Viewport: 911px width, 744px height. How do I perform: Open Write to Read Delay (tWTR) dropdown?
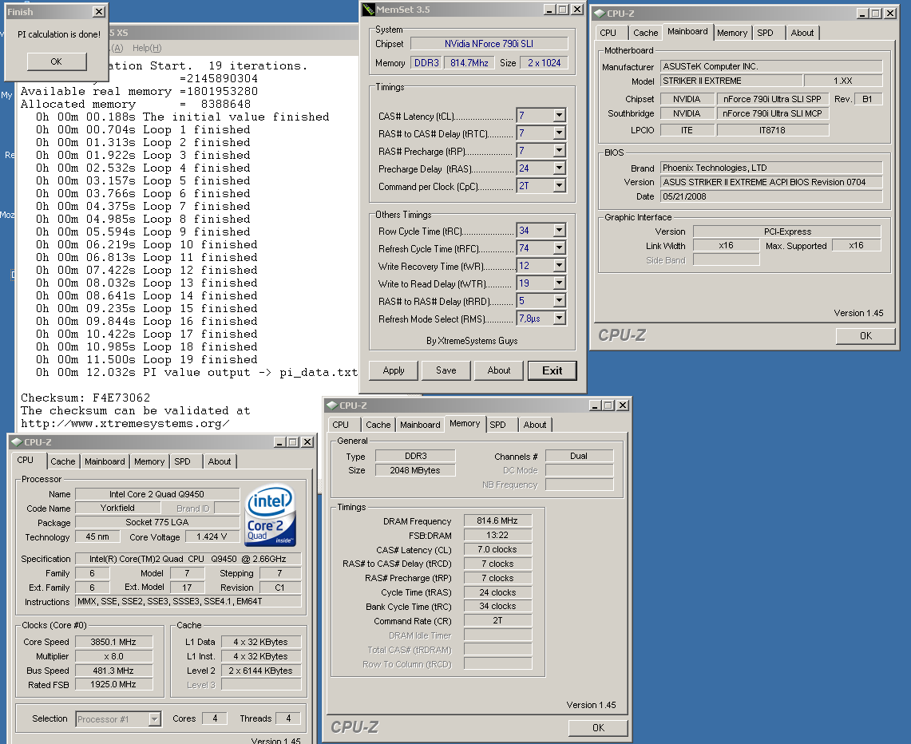click(x=559, y=283)
